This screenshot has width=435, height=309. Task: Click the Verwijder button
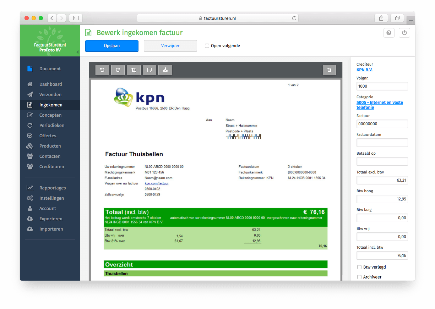pyautogui.click(x=170, y=46)
